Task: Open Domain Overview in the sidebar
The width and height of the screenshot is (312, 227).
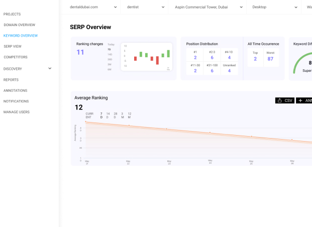Action: (19, 25)
